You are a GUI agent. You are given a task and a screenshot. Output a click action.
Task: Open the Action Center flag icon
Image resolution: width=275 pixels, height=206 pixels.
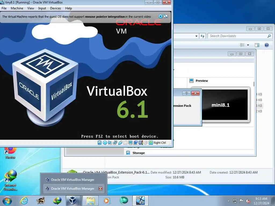tap(241, 201)
